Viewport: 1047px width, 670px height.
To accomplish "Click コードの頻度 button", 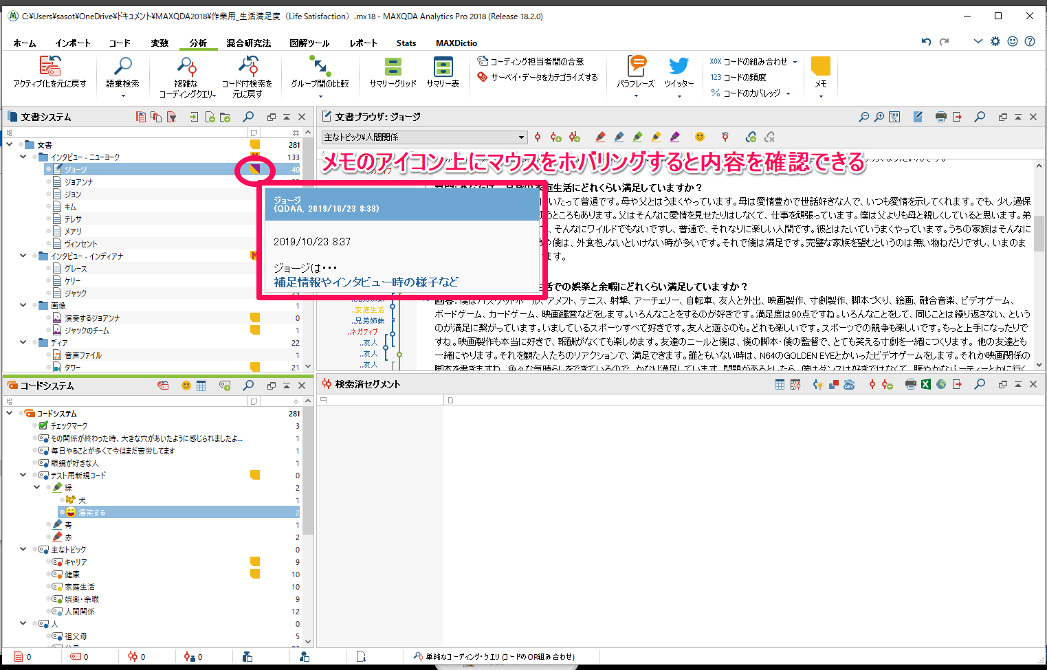I will [x=738, y=78].
